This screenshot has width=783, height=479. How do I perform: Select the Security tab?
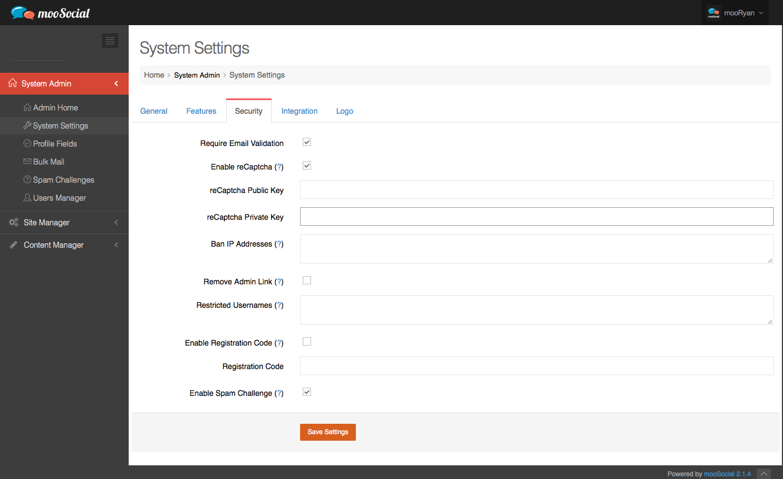(x=249, y=111)
